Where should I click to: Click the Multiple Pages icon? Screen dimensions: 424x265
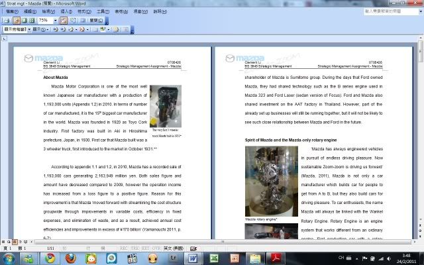click(30, 21)
